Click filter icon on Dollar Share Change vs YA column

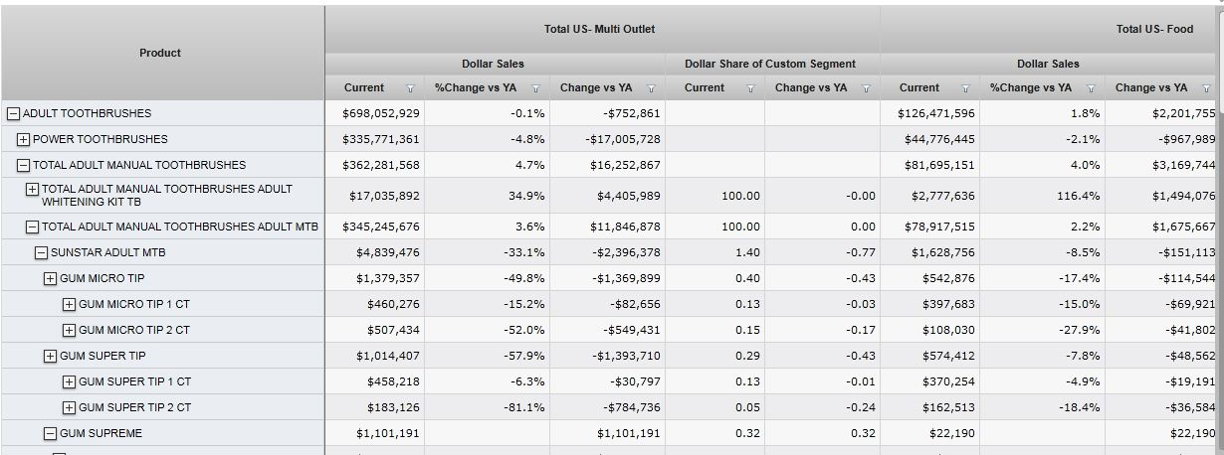click(866, 88)
